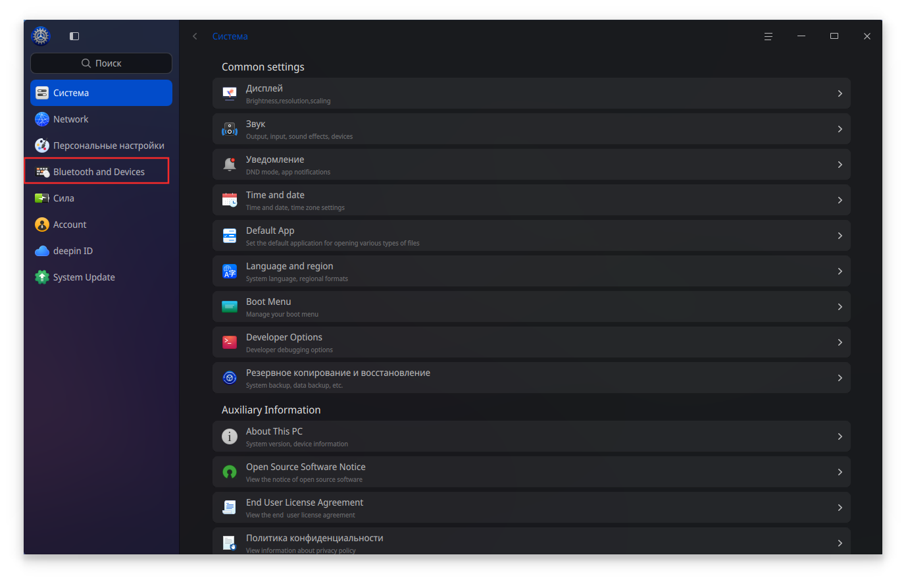Click the About This PC info icon
The height and width of the screenshot is (582, 906).
tap(230, 436)
